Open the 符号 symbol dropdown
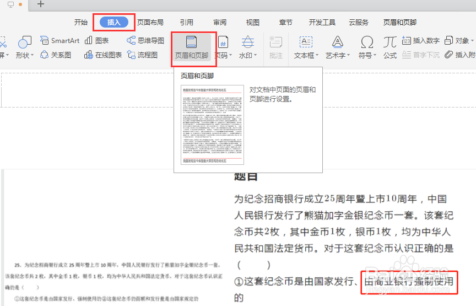 click(367, 48)
